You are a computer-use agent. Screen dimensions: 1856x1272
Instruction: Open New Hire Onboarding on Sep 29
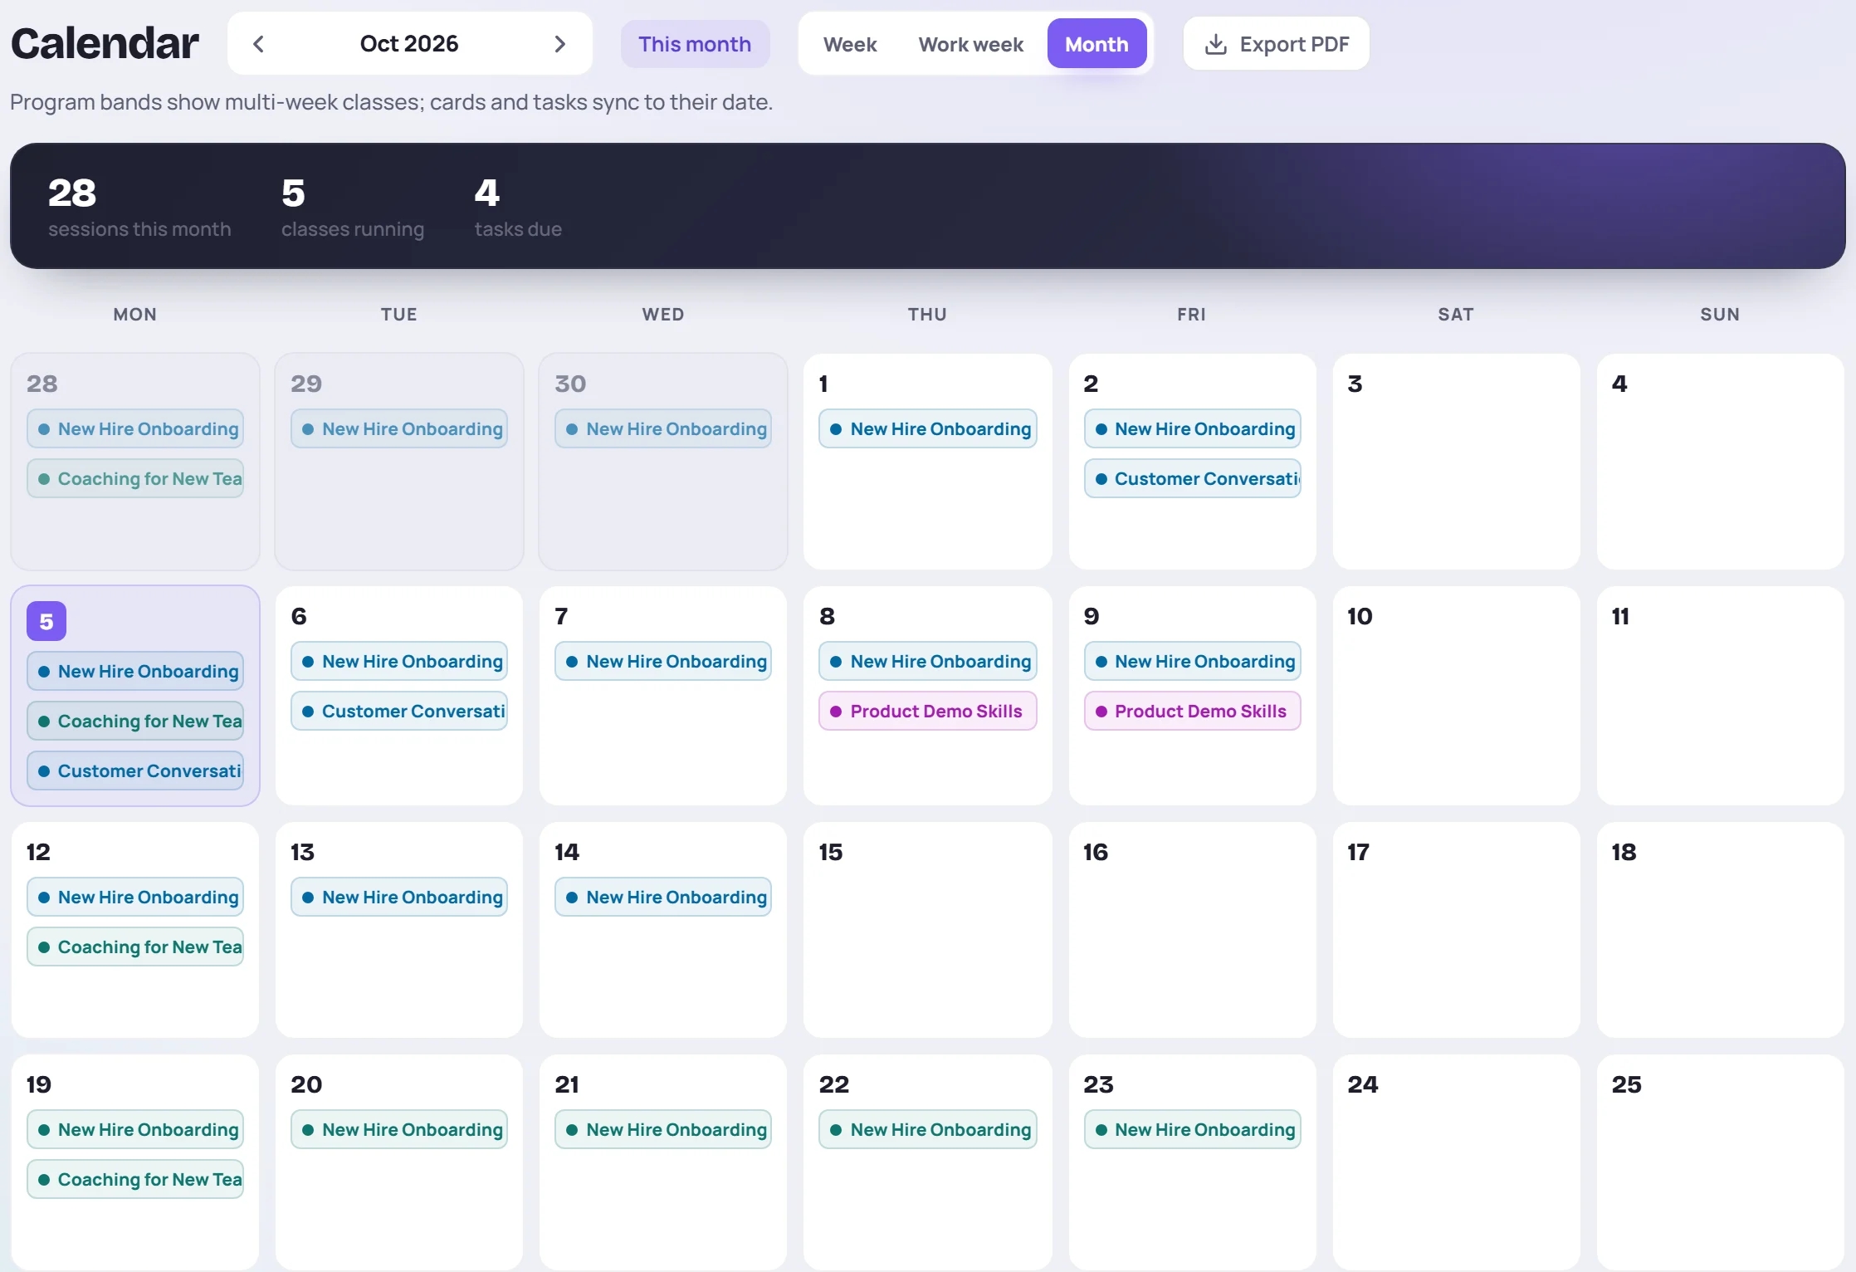pos(399,428)
